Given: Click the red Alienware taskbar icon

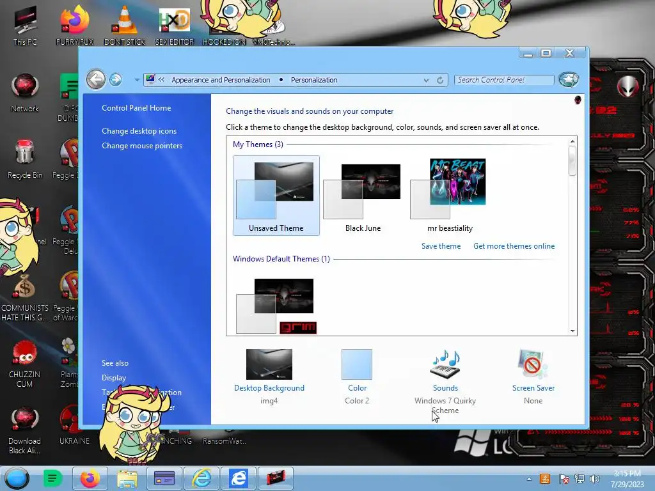Looking at the screenshot, I should tap(275, 478).
